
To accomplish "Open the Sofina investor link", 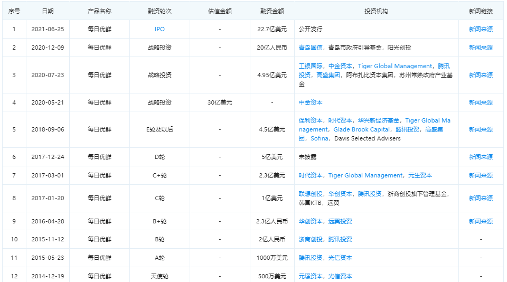I will point(318,138).
